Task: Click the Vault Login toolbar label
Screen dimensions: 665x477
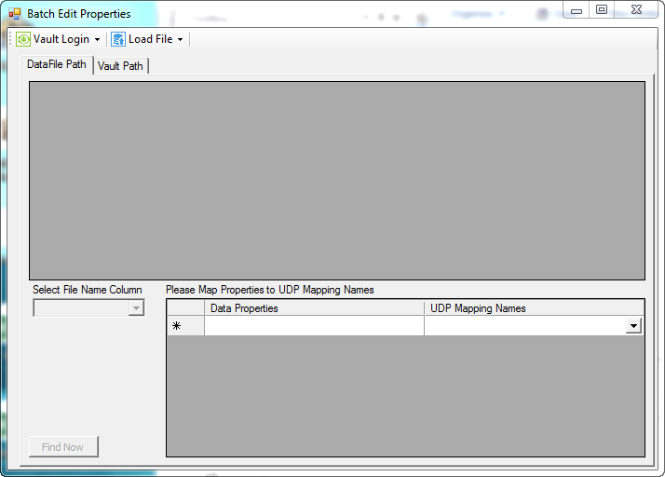Action: pyautogui.click(x=61, y=39)
